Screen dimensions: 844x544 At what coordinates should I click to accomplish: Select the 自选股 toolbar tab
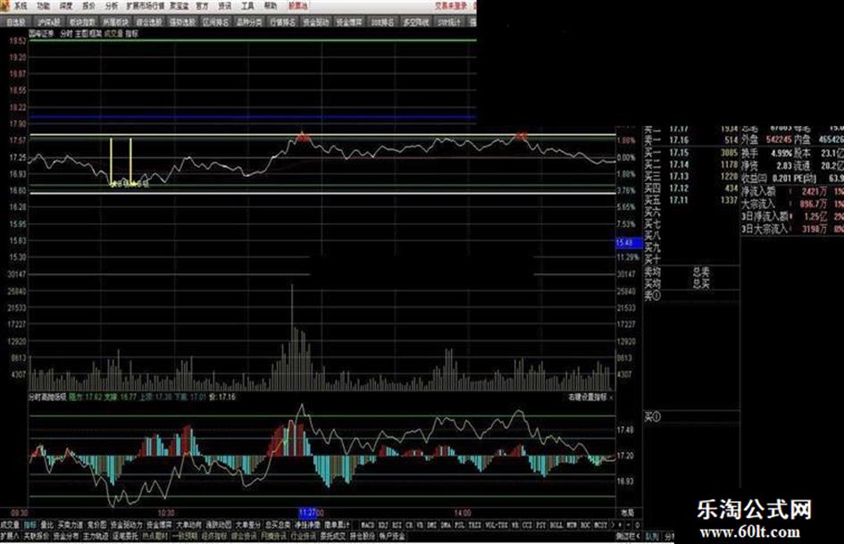(x=16, y=22)
